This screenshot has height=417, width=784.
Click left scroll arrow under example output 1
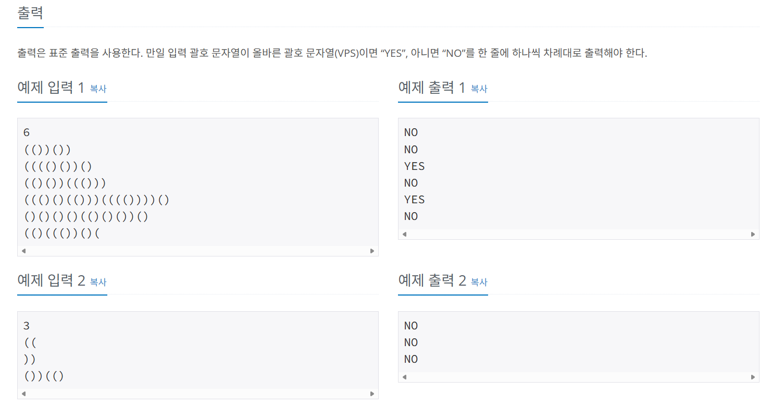tap(404, 234)
